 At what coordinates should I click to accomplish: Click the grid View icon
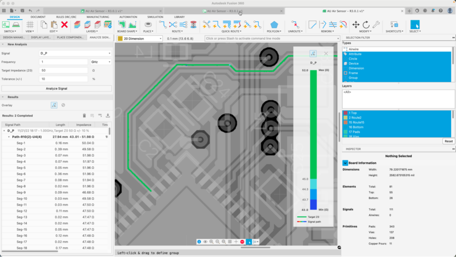(30, 25)
